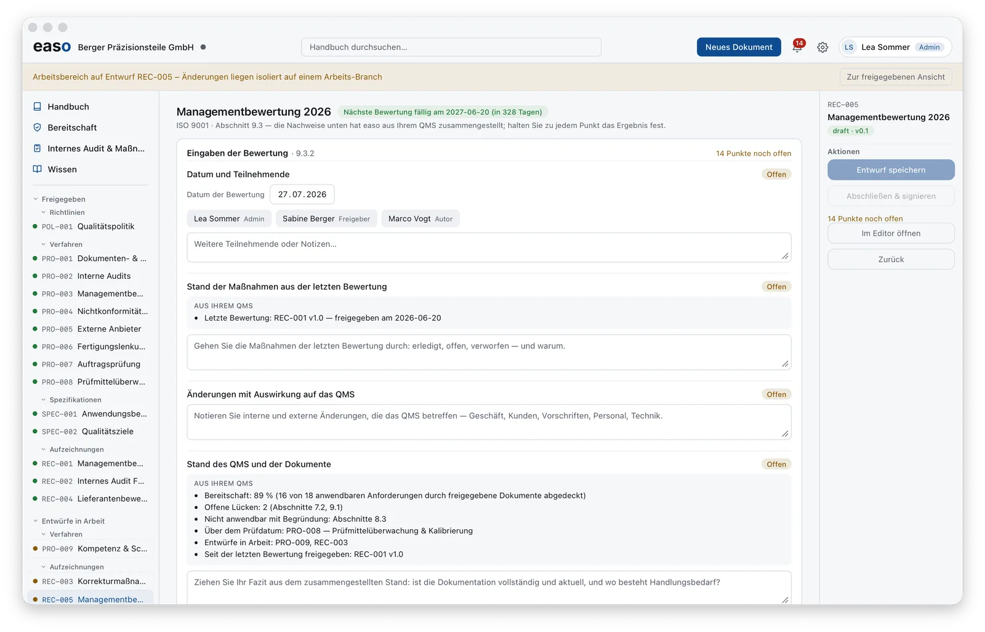Open settings via the gear icon
985x632 pixels.
822,47
